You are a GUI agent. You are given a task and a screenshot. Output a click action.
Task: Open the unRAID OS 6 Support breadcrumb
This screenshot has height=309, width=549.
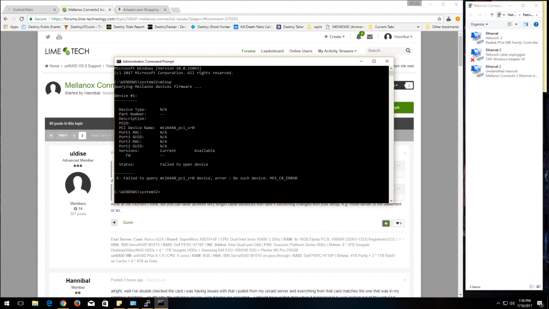tap(83, 66)
